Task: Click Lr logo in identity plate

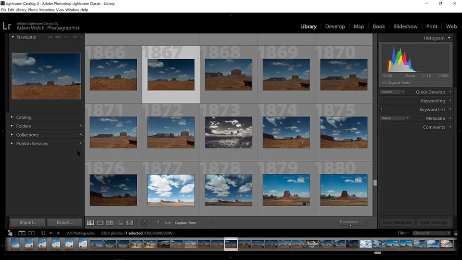Action: click(7, 26)
